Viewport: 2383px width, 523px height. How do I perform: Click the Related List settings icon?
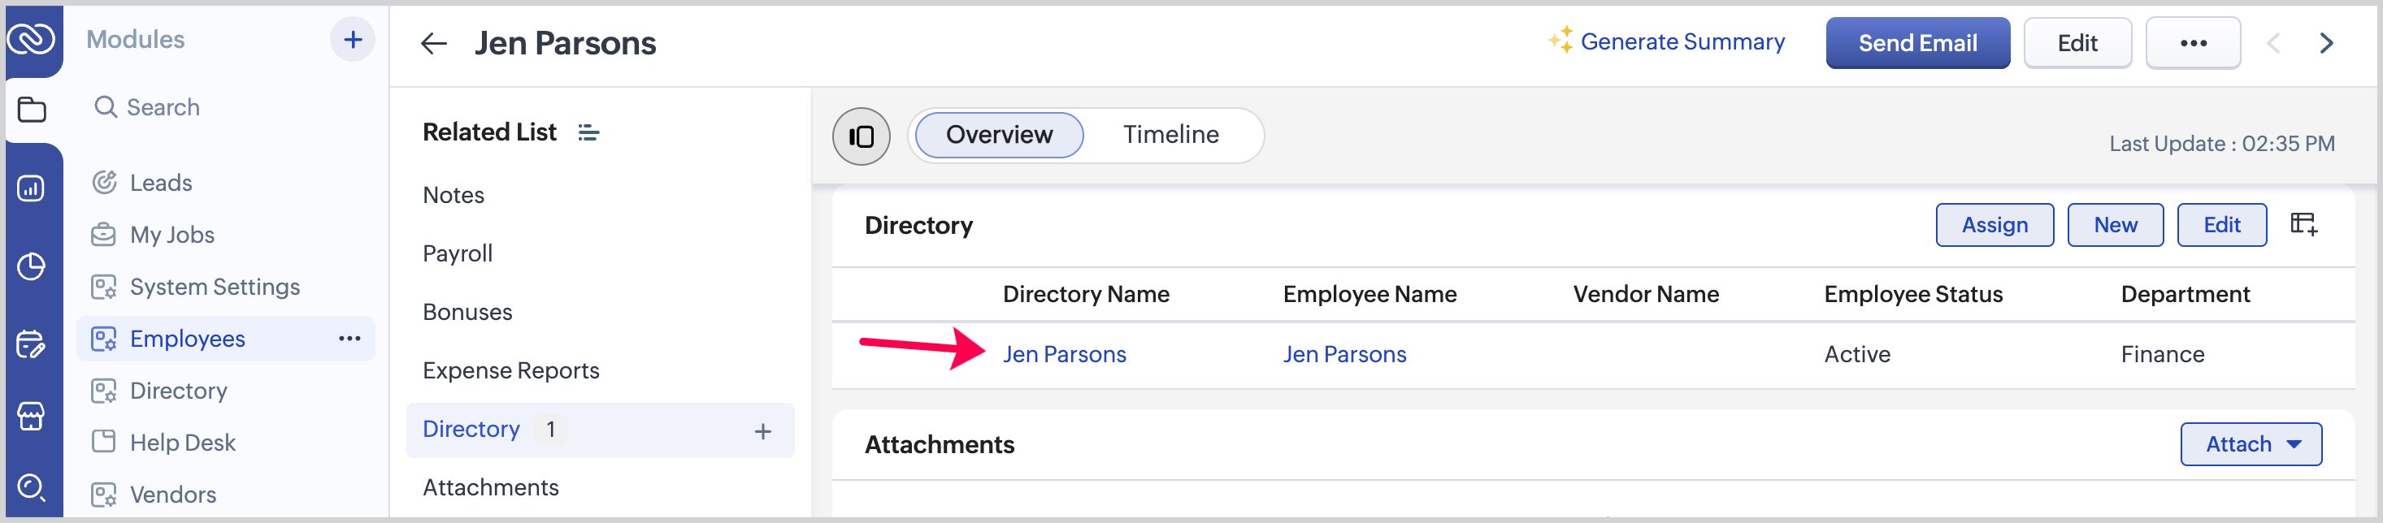click(588, 133)
